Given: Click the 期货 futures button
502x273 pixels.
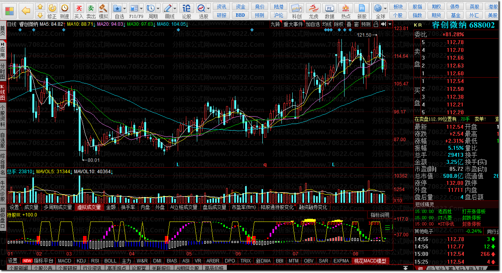Looking at the screenshot, I should click(436, 15).
